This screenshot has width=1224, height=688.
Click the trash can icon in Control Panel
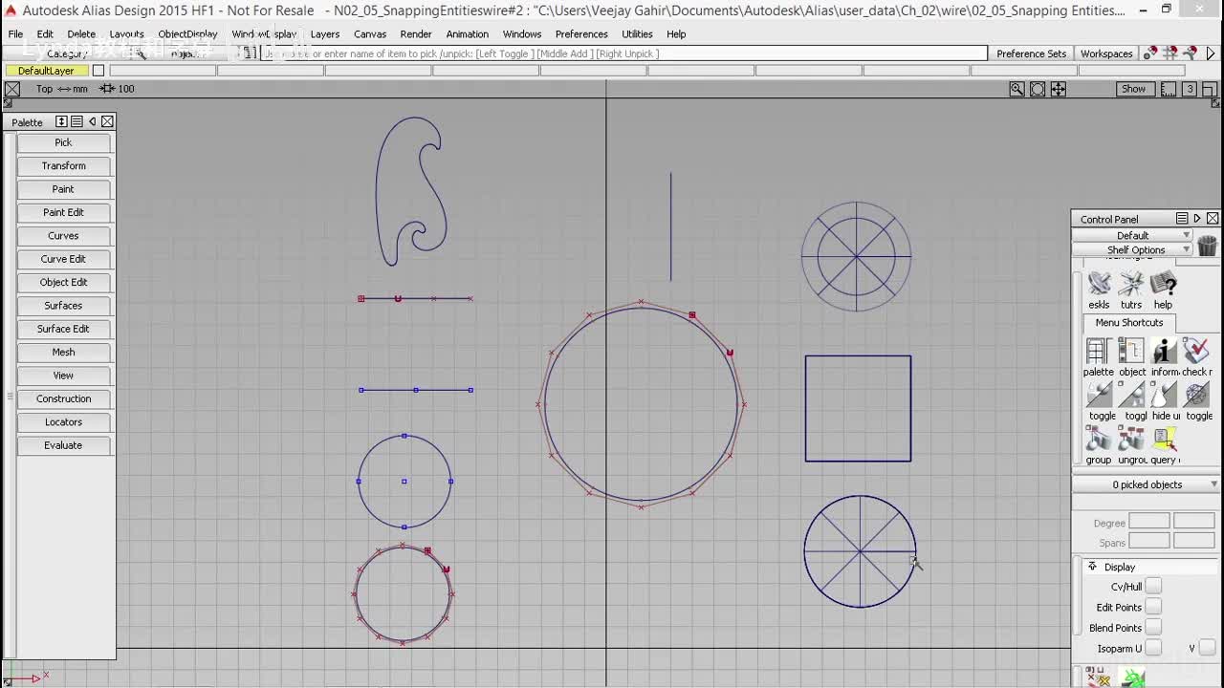click(x=1207, y=246)
